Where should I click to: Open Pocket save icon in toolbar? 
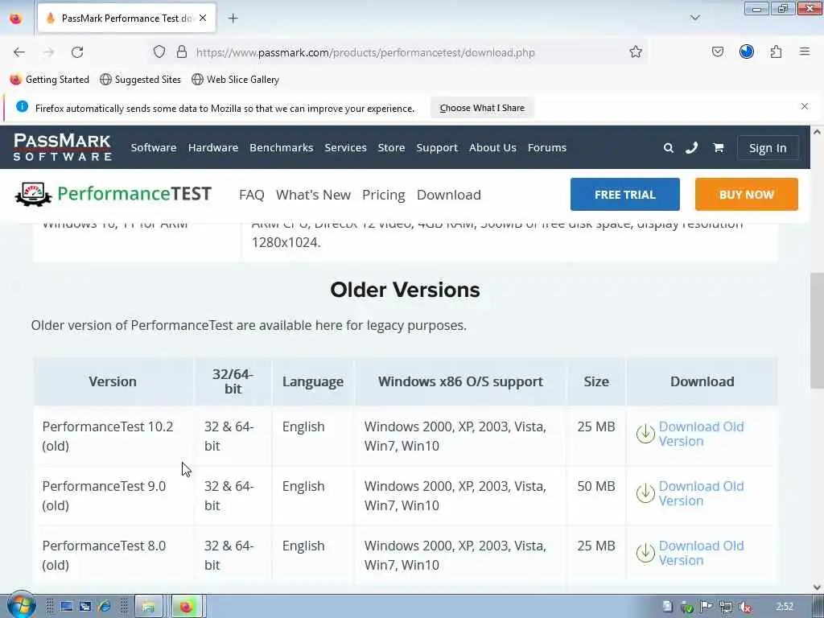(717, 52)
